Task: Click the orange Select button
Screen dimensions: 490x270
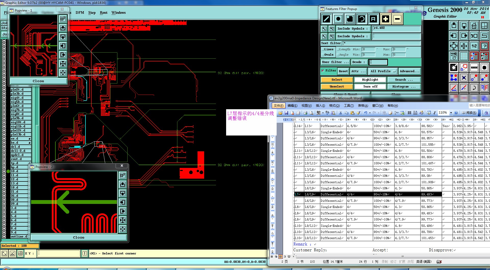Action: [337, 80]
